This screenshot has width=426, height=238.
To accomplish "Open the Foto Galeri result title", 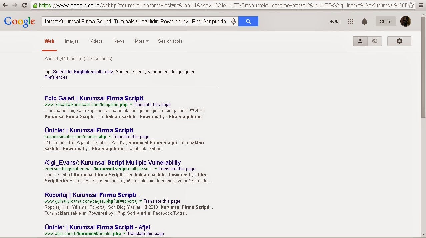I will [94, 98].
